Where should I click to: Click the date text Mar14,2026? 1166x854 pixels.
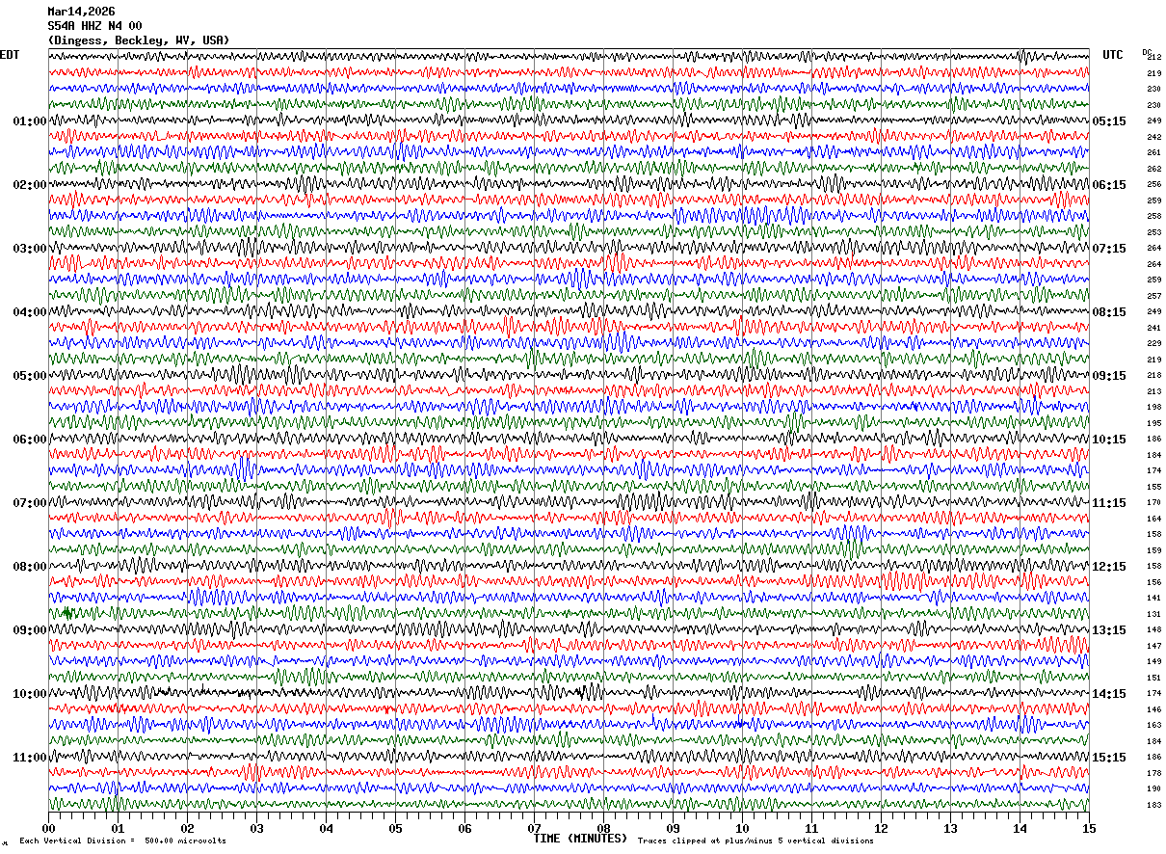81,12
